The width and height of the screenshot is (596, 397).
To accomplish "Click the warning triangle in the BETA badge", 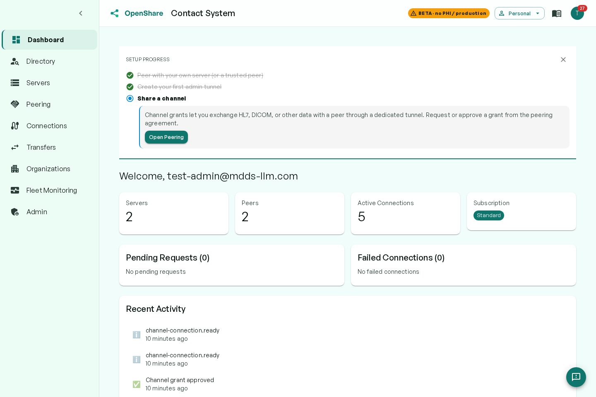I will point(413,13).
